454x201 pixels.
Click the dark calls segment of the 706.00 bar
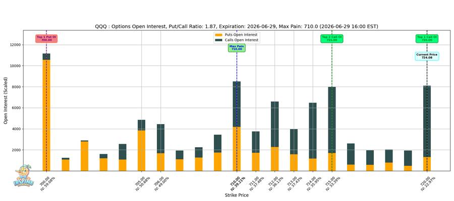[x=161, y=139]
